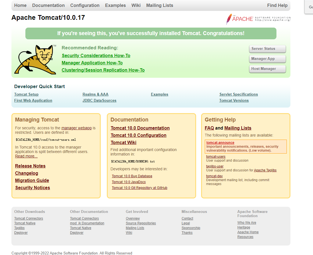This screenshot has height=255, width=313.
Task: Open Deployer under Other Documentation
Action: point(77,233)
